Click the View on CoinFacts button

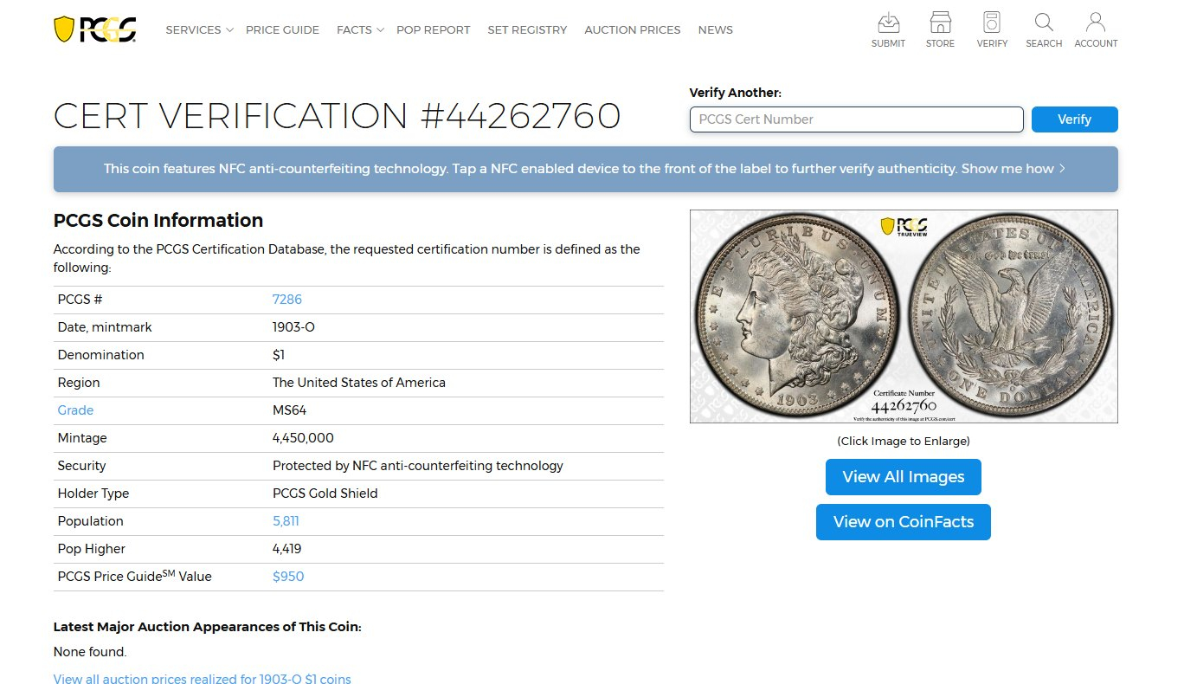(x=904, y=522)
